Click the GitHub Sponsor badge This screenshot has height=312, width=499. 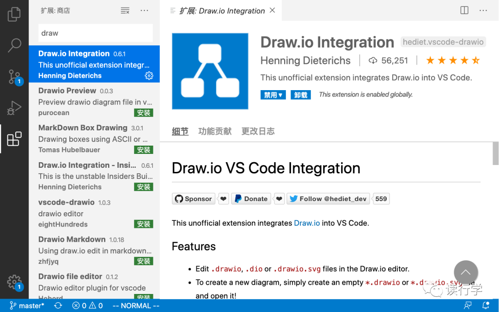(194, 199)
